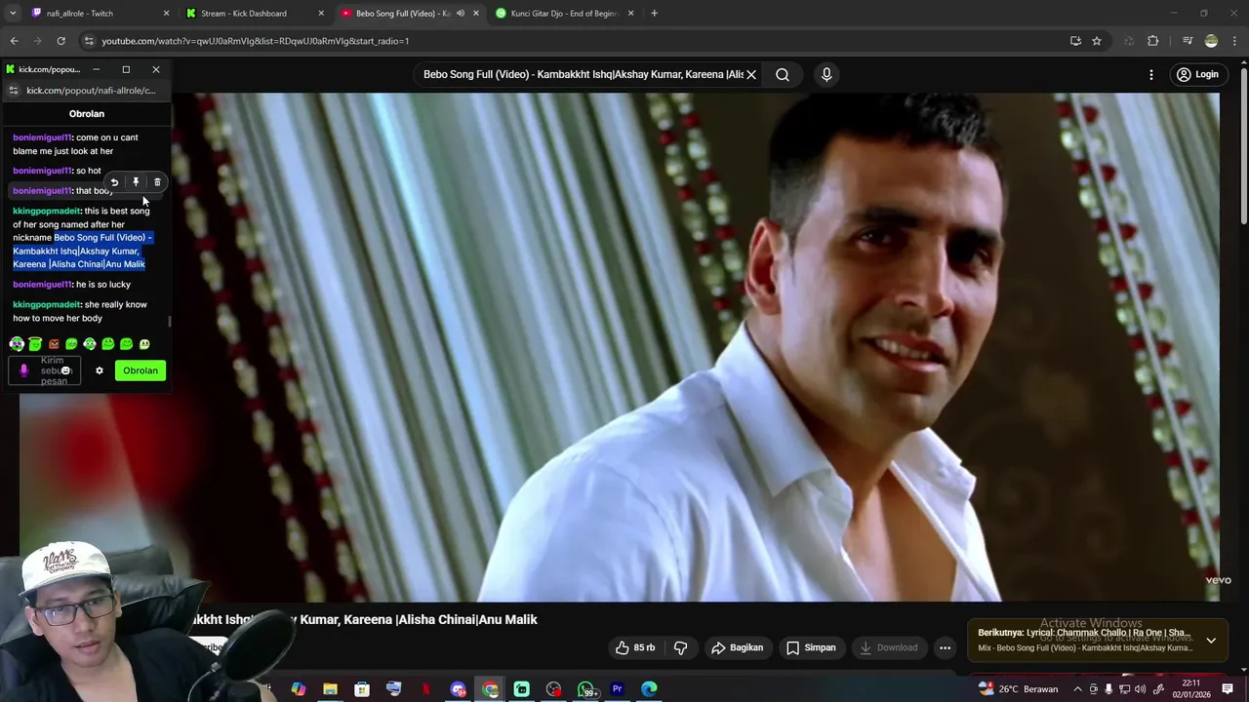Sign in with the Login button
1249x702 pixels.
click(x=1197, y=74)
